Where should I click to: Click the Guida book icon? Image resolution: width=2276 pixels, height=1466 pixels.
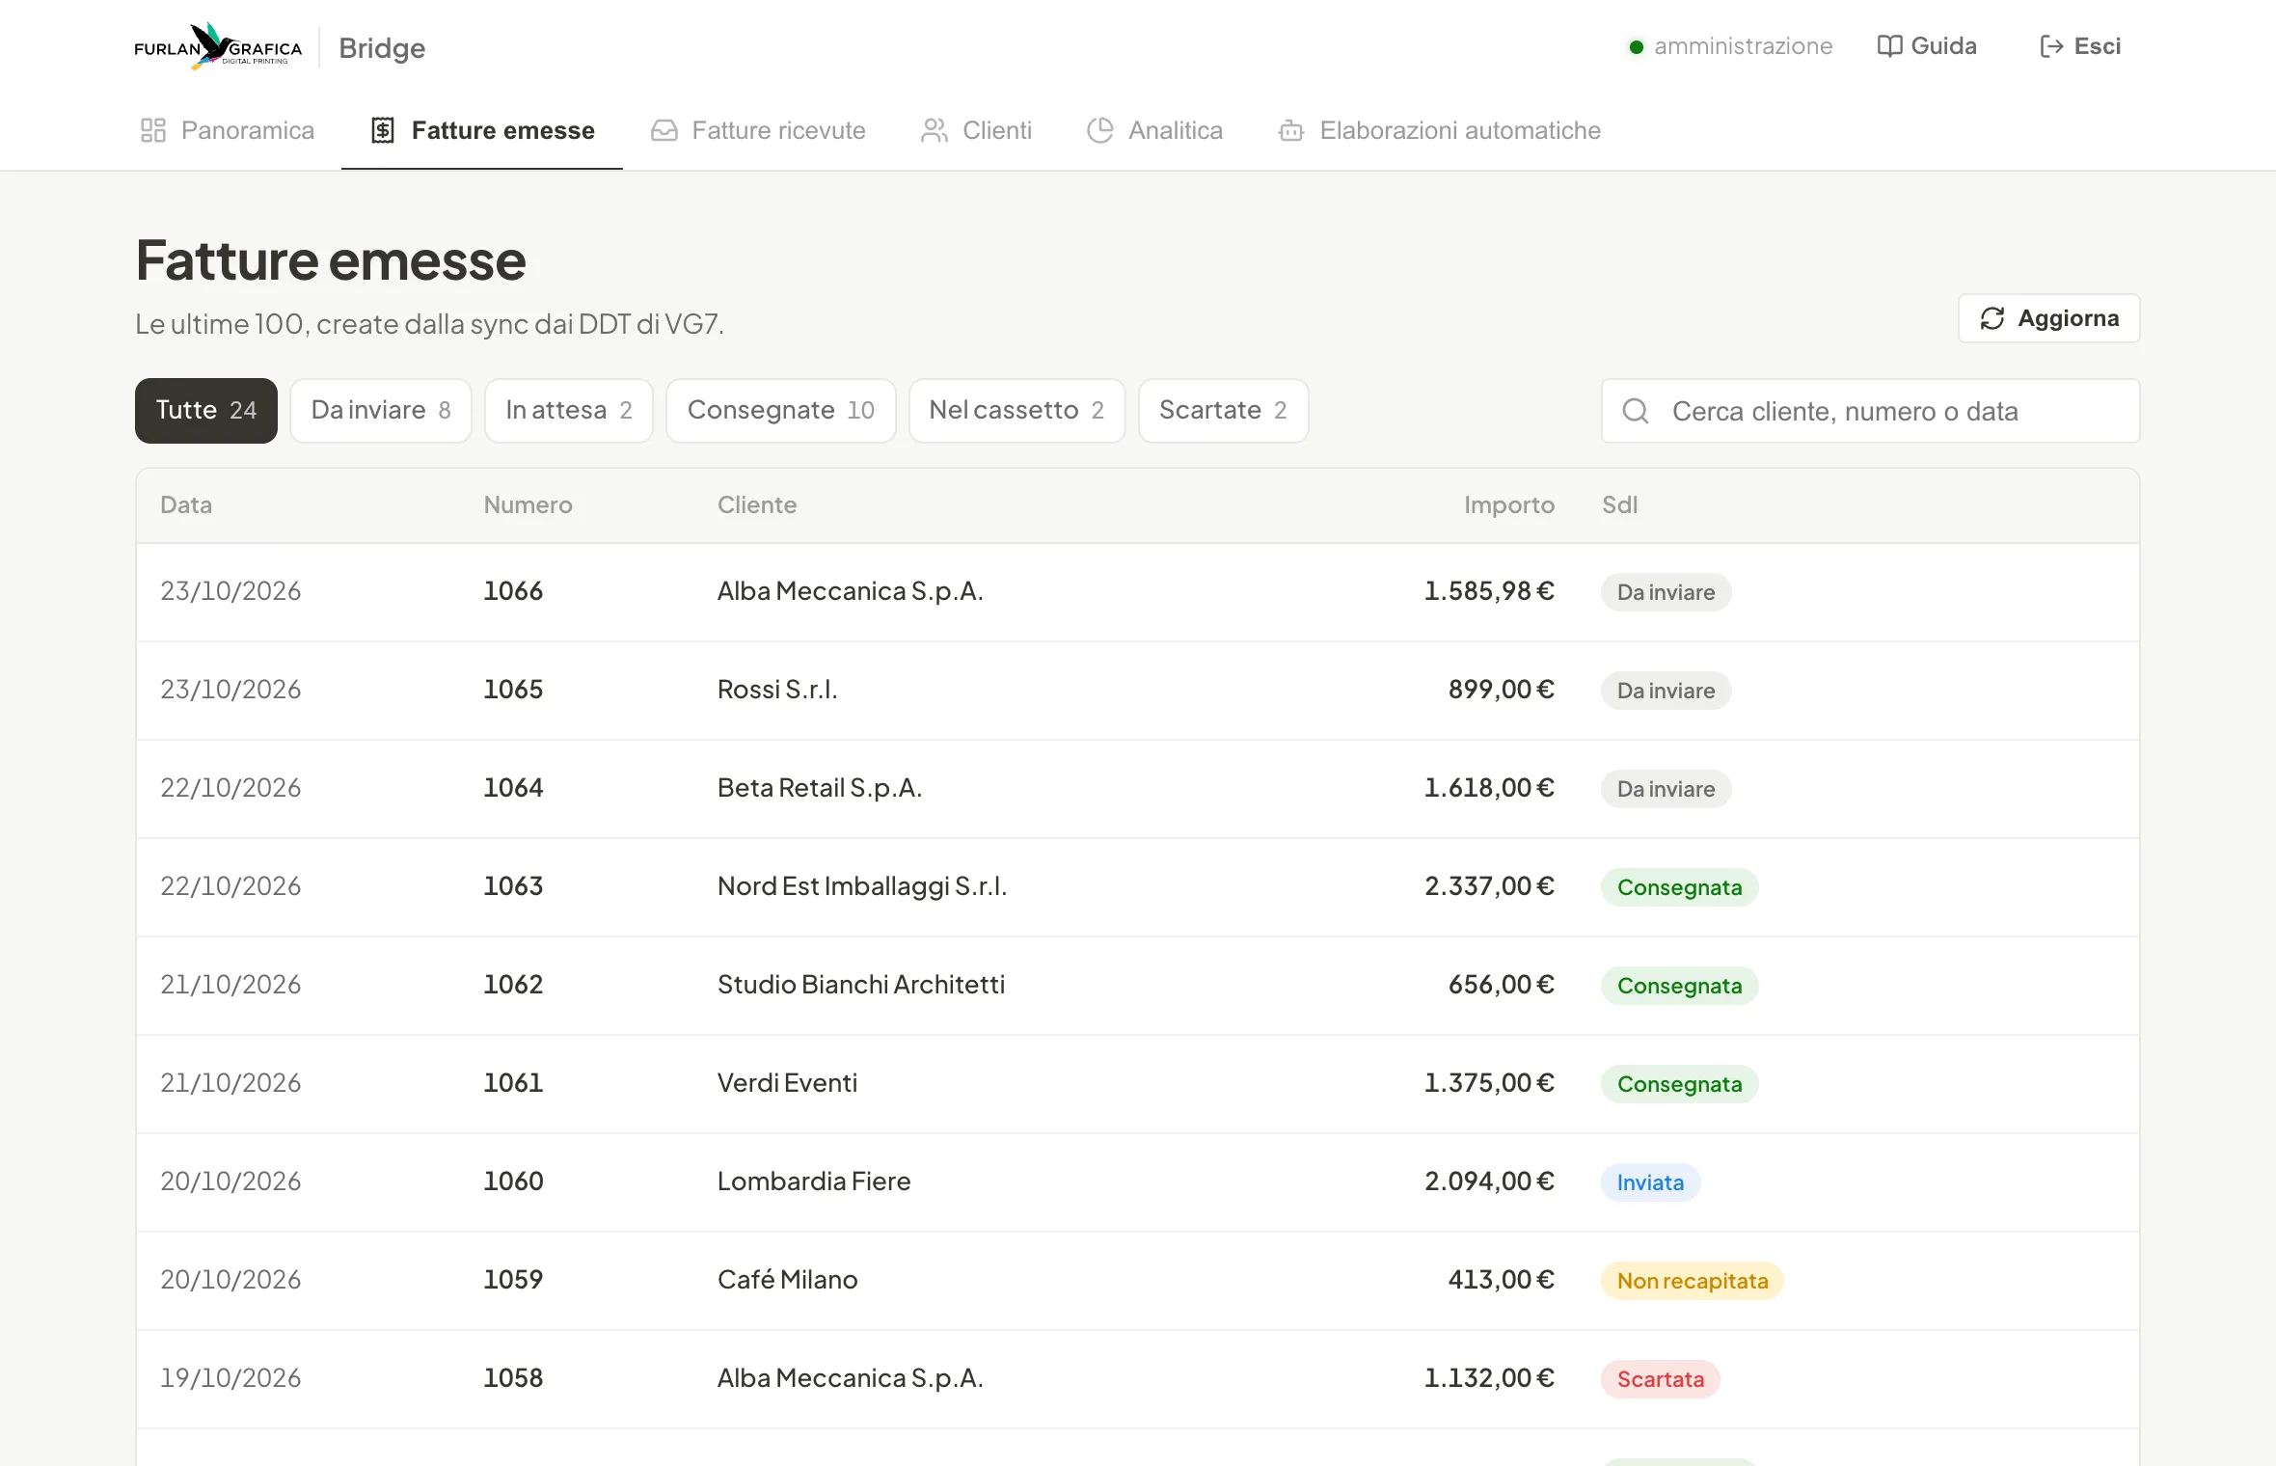1889,46
